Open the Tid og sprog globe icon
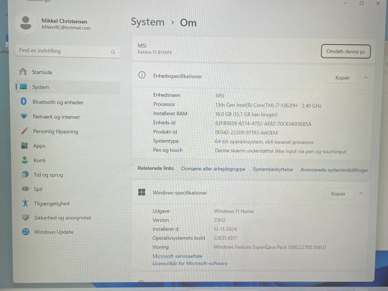 click(x=25, y=175)
